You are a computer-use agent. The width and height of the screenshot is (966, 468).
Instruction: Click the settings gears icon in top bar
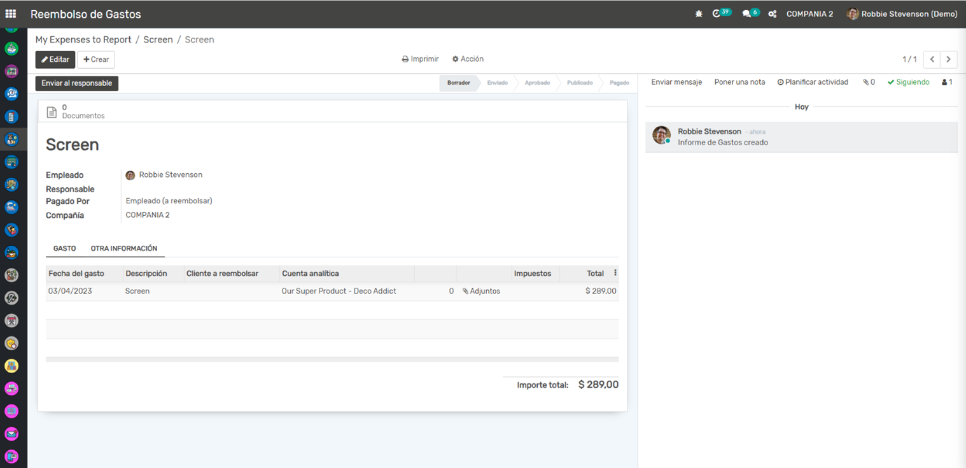pyautogui.click(x=772, y=14)
